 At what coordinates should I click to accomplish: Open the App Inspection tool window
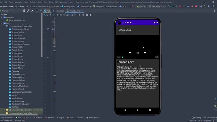pos(93,118)
